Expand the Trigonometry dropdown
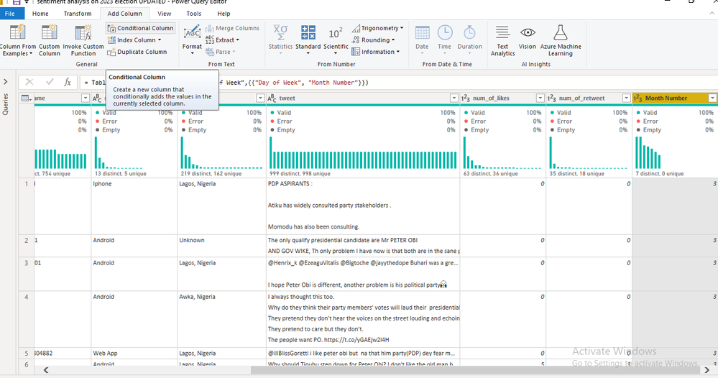Viewport: 718px width, 378px height. point(378,28)
